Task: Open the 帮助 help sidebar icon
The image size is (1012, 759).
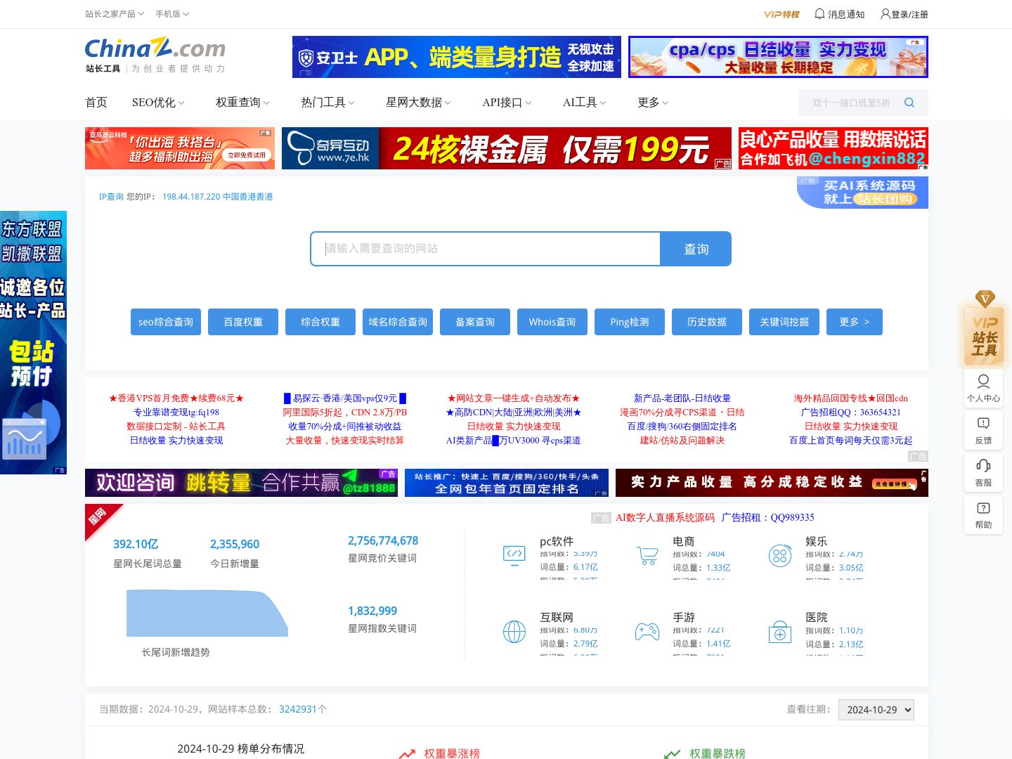Action: pos(983,514)
